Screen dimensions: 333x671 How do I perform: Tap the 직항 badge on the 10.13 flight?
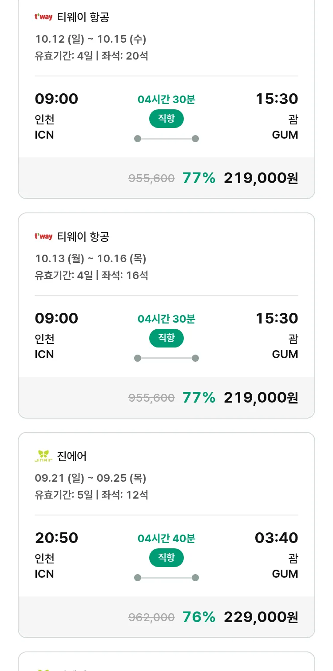(166, 338)
